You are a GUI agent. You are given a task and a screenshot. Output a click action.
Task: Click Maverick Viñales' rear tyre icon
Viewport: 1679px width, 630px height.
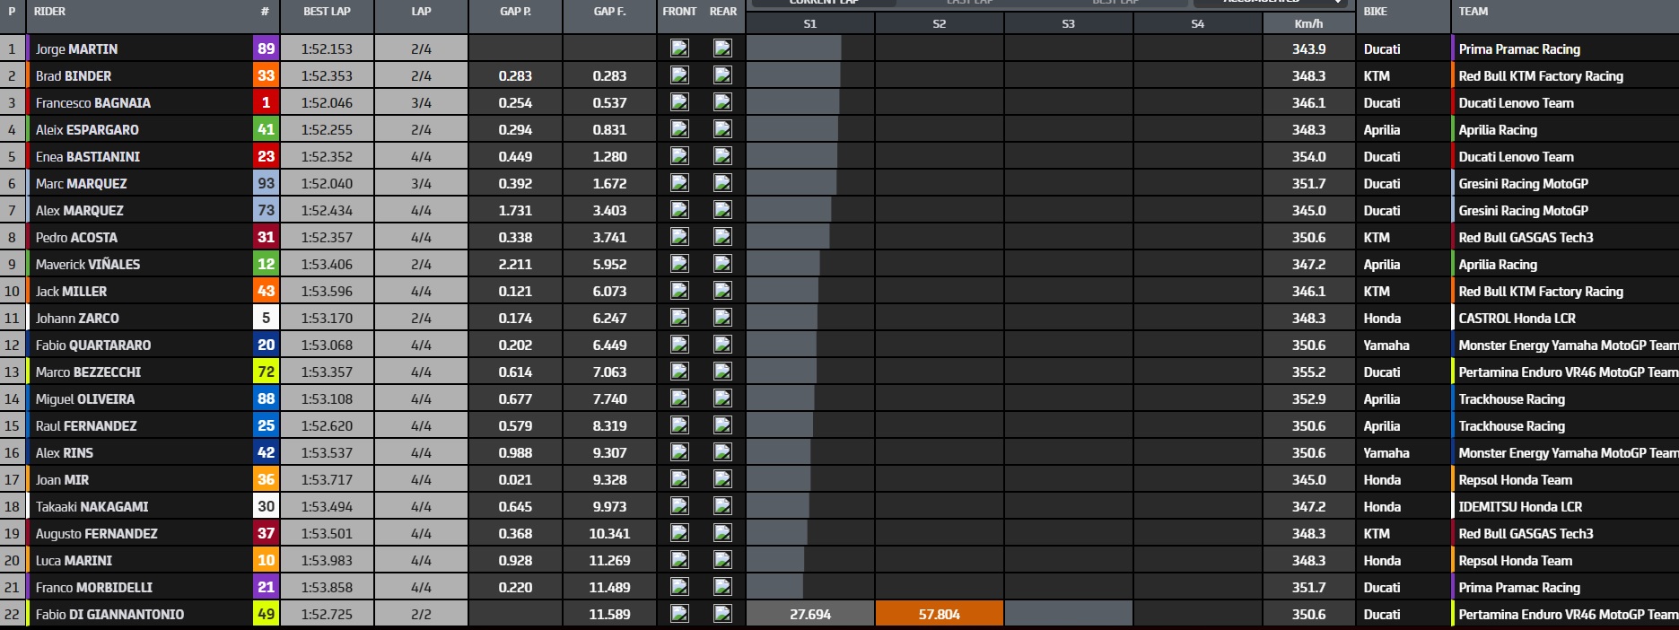pos(722,264)
